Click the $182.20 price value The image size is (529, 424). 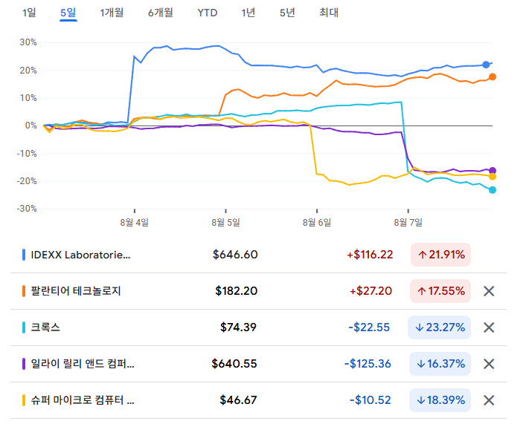[237, 291]
